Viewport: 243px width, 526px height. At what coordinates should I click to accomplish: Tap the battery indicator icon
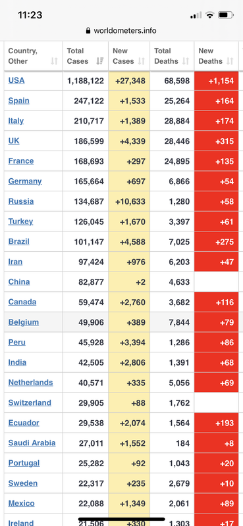[x=225, y=15]
